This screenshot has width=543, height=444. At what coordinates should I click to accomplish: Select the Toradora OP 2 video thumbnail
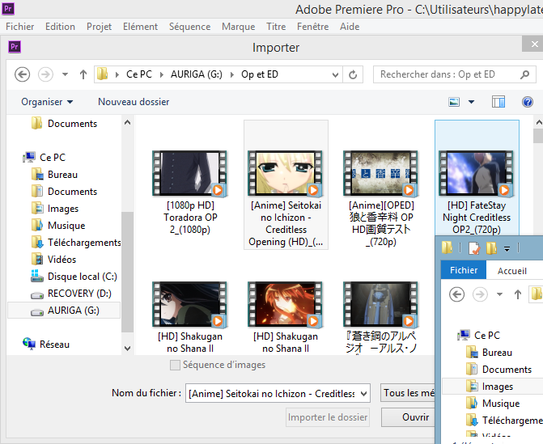click(190, 174)
